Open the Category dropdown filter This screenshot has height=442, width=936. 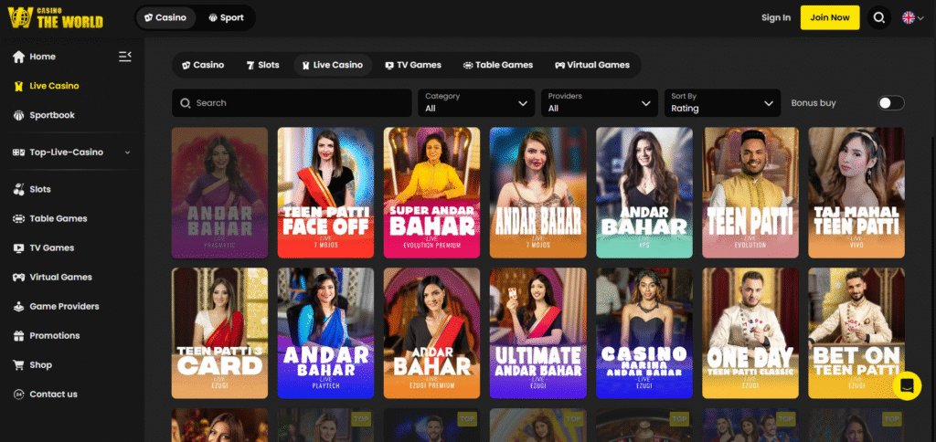[x=477, y=102]
